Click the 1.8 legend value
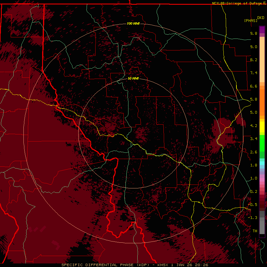Viewport: 267px width, 267px height. coord(254,165)
